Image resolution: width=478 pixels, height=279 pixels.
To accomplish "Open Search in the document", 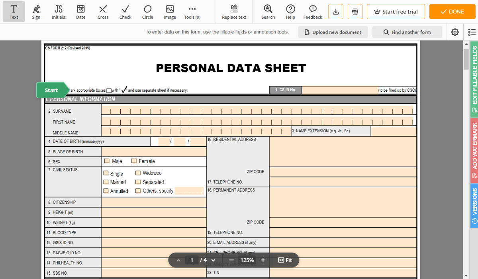I will [x=268, y=12].
